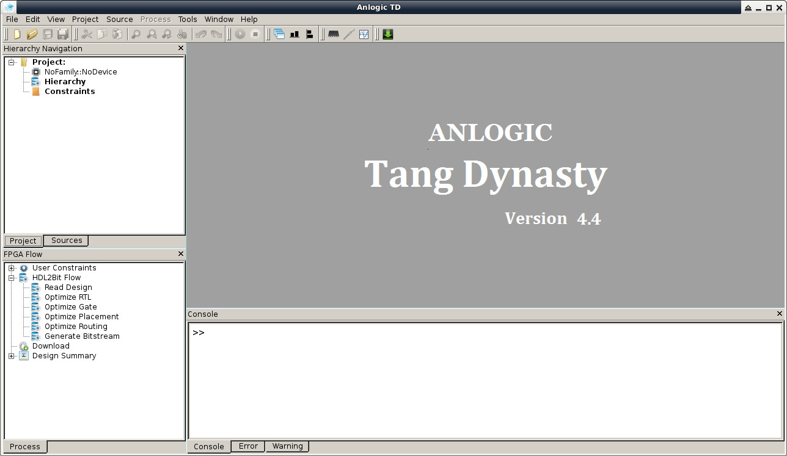The width and height of the screenshot is (787, 456).
Task: Click in the console command input
Action: [485, 380]
